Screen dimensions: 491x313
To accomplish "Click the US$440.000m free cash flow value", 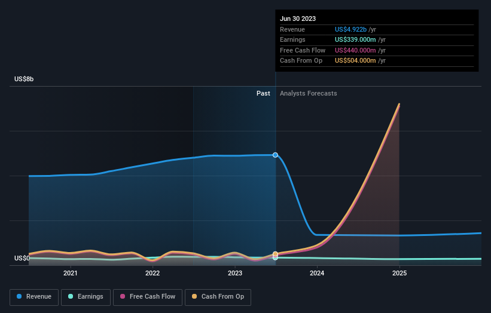I will (355, 50).
